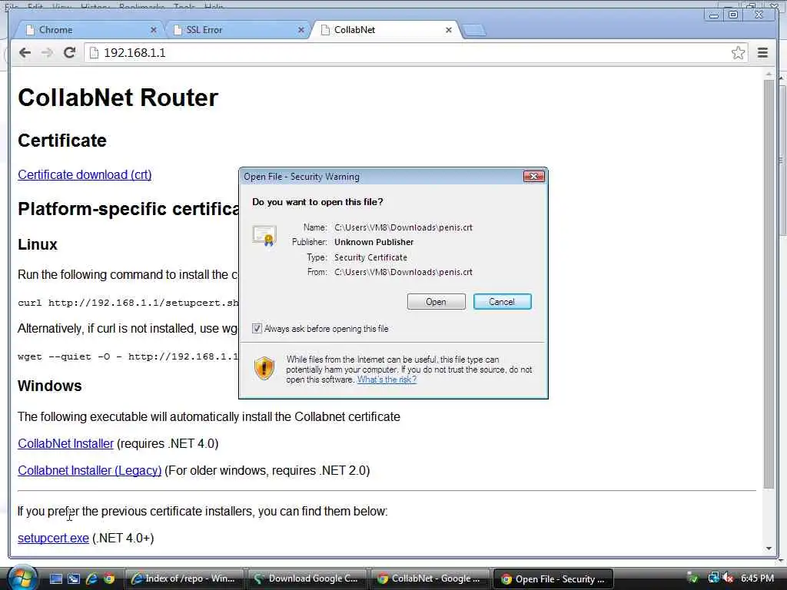Click the taskbar clock showing 6:45 PM
The image size is (787, 590).
click(757, 578)
